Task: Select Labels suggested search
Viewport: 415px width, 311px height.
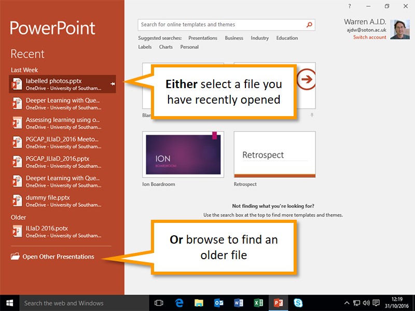Action: pos(145,47)
